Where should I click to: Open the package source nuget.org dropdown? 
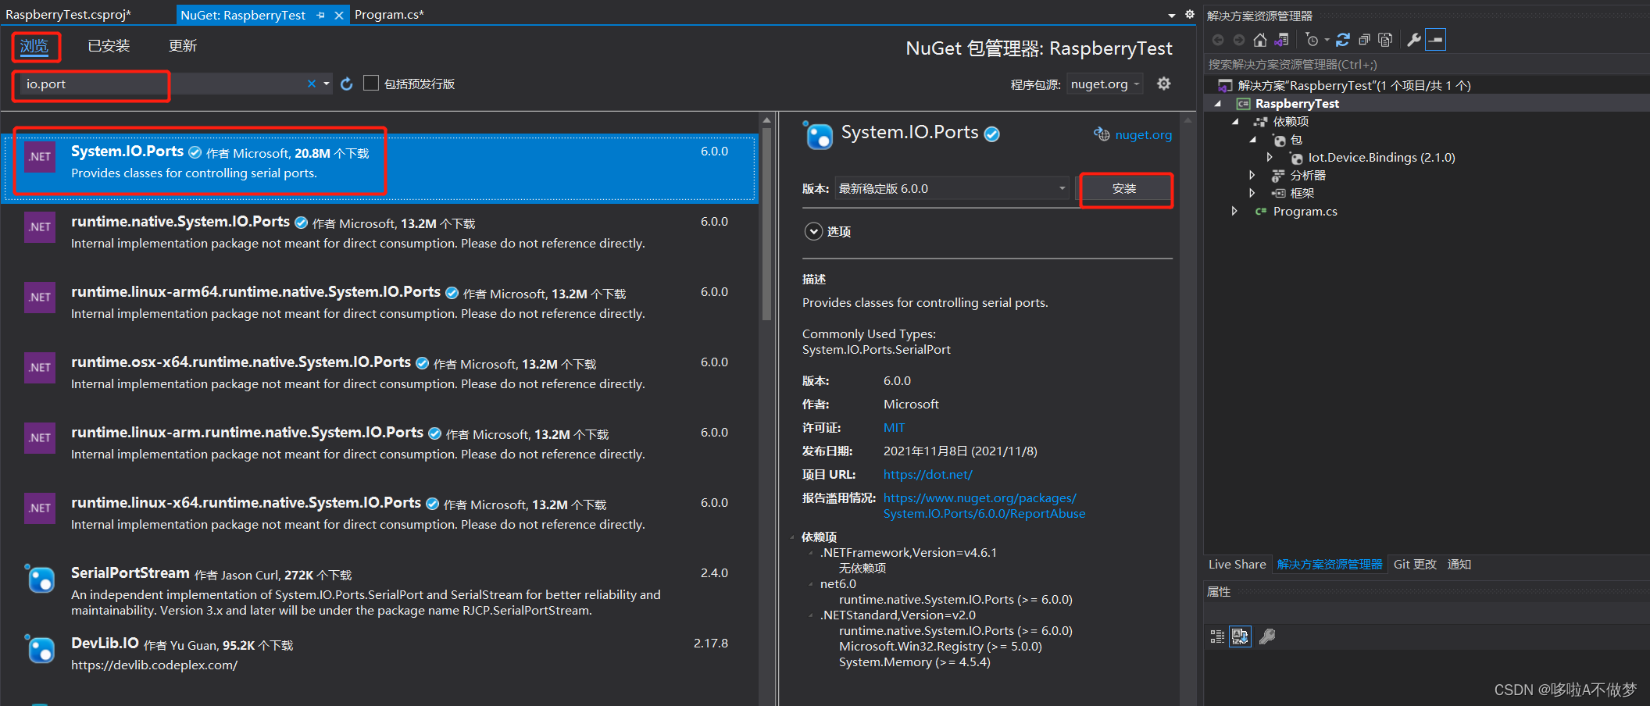1105,84
